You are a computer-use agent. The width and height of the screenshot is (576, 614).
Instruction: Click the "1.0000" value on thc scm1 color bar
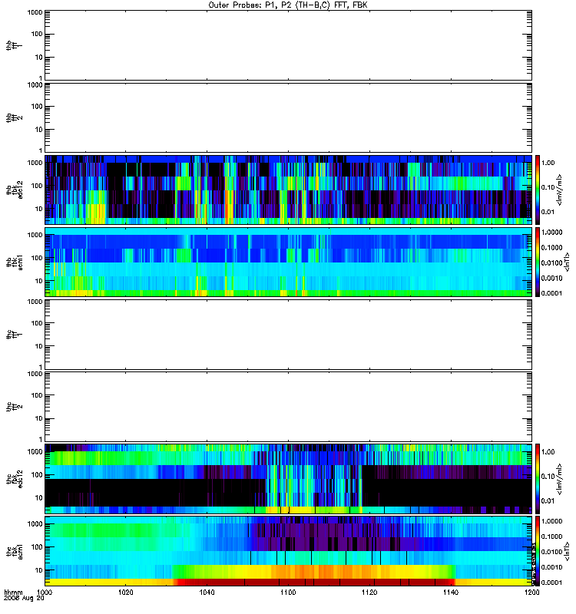(x=551, y=521)
